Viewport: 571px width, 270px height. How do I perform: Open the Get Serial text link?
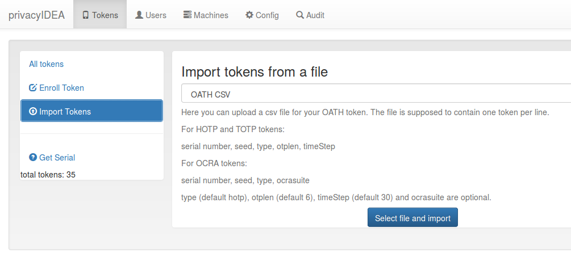click(57, 157)
